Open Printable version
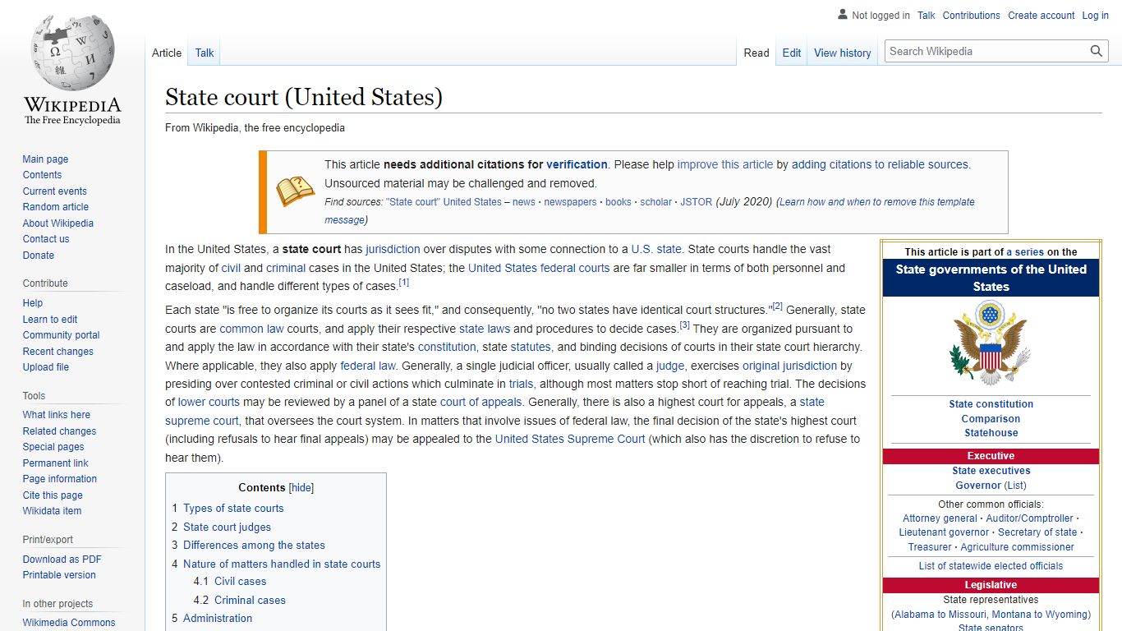1122x631 pixels. point(59,575)
